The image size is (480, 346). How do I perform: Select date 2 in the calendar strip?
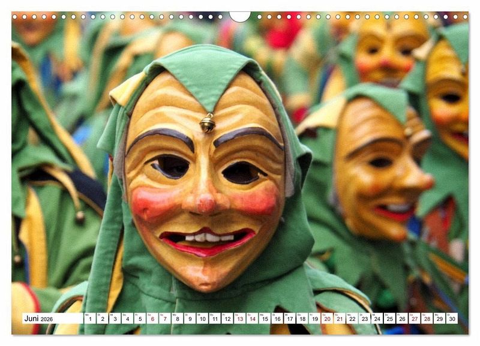point(103,318)
